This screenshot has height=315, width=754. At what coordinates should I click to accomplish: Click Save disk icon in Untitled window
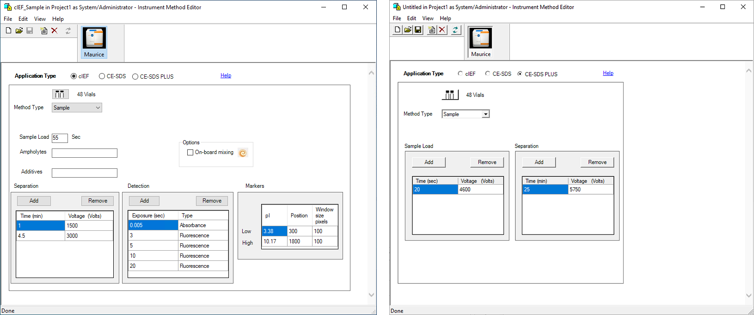tap(418, 30)
